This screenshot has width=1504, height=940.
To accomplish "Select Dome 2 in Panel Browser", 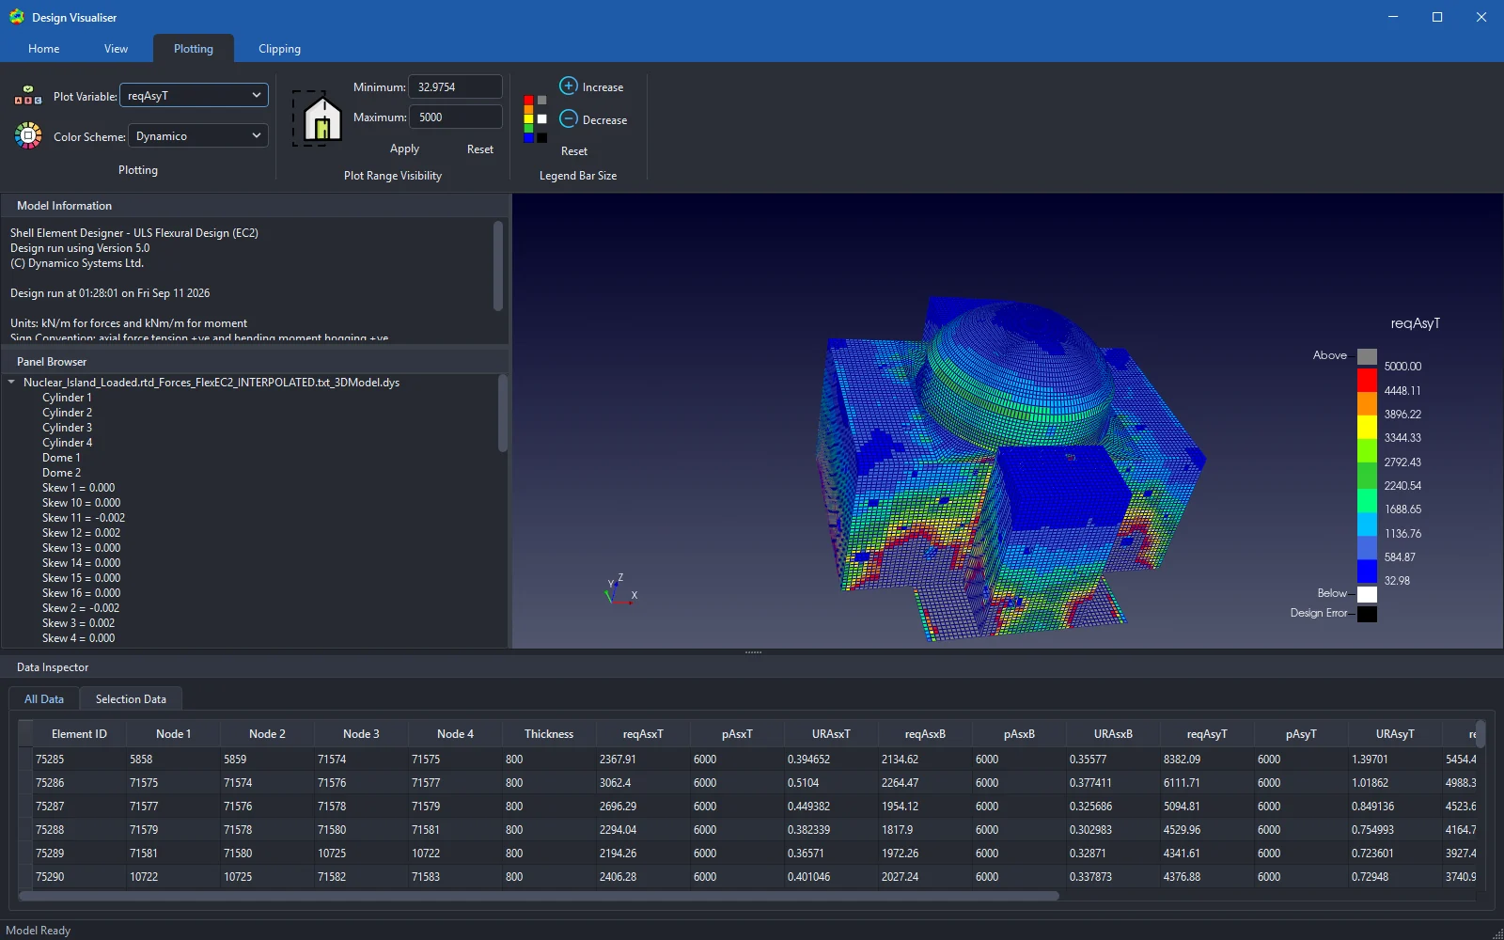I will 61,473.
